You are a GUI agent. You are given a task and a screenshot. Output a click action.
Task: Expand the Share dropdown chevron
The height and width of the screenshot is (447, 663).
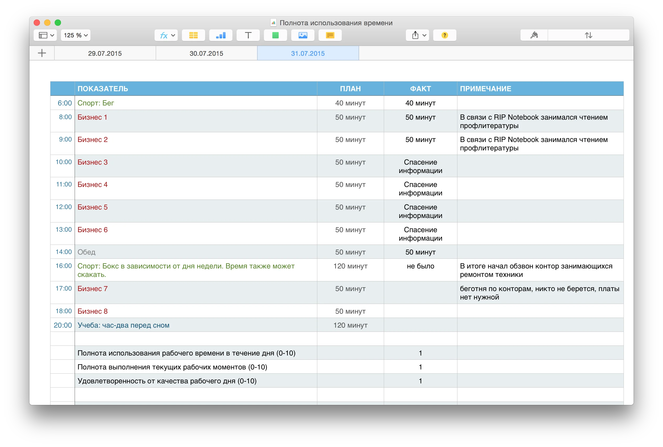click(424, 35)
